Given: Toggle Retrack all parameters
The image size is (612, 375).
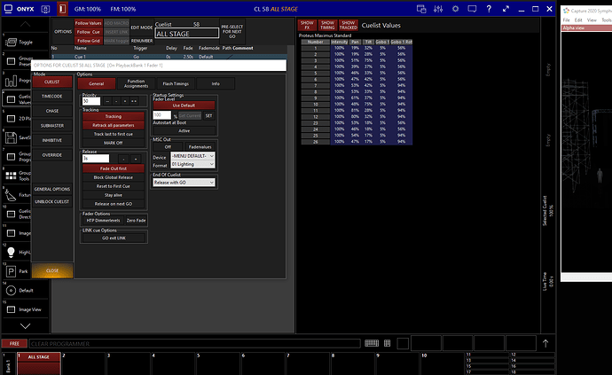Looking at the screenshot, I should 114,125.
